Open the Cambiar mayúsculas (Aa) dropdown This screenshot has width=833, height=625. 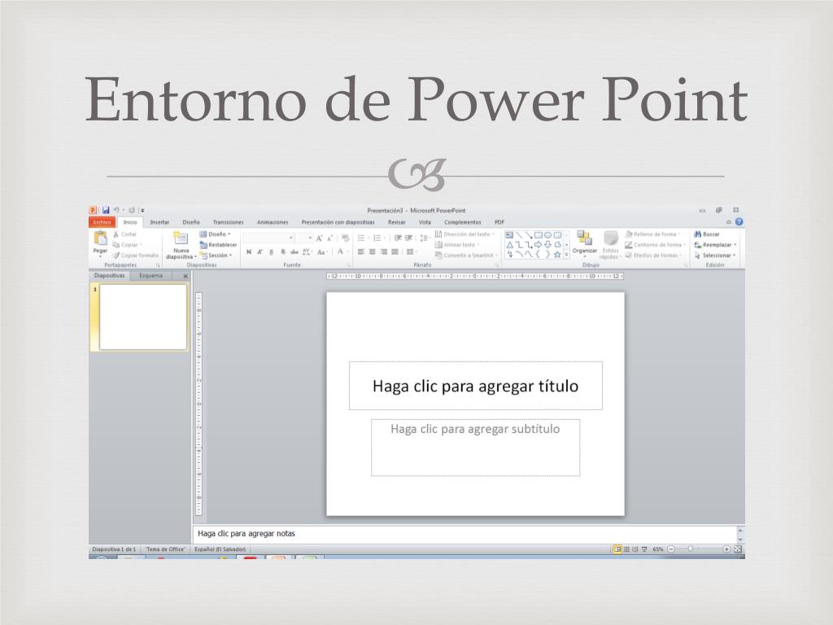click(322, 252)
